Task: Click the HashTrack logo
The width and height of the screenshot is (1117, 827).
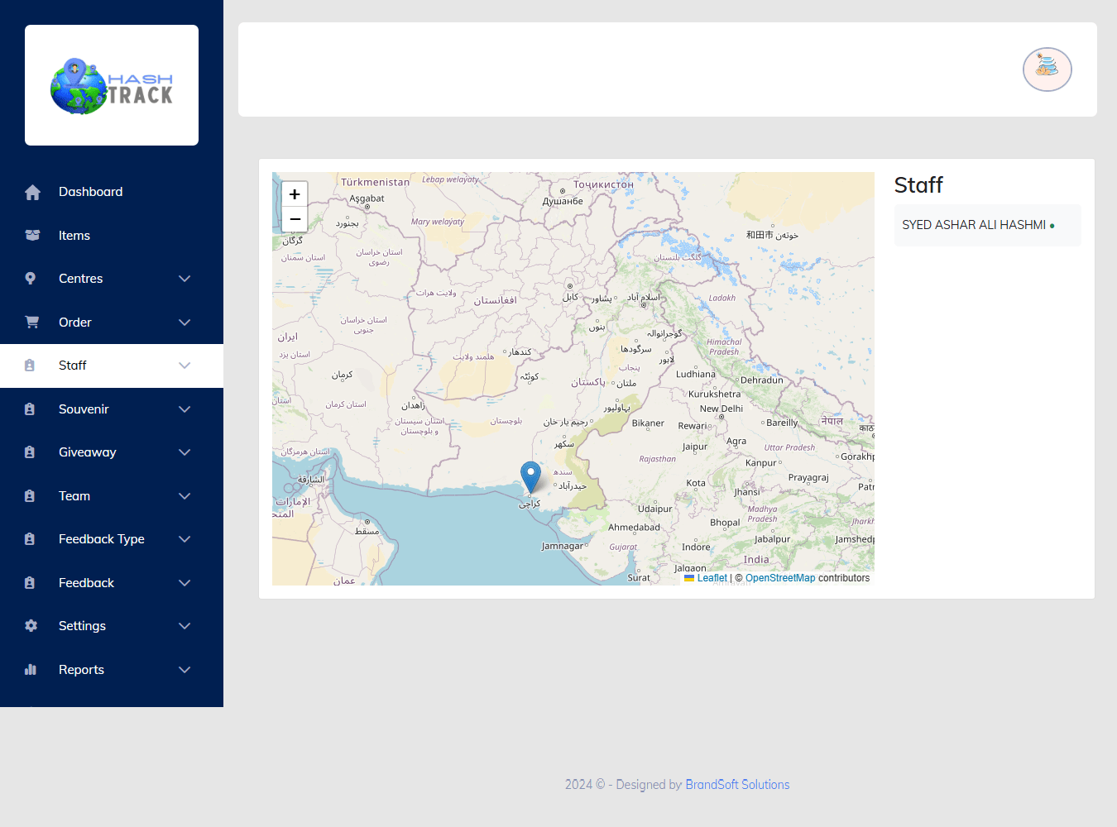Action: [112, 85]
